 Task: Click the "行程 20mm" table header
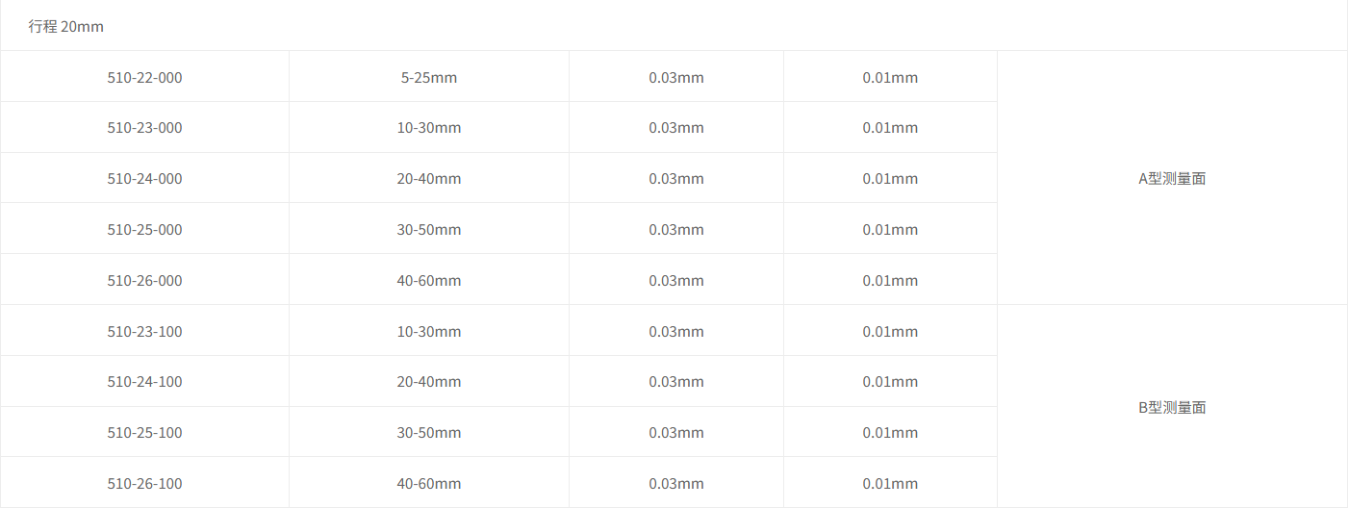click(65, 27)
